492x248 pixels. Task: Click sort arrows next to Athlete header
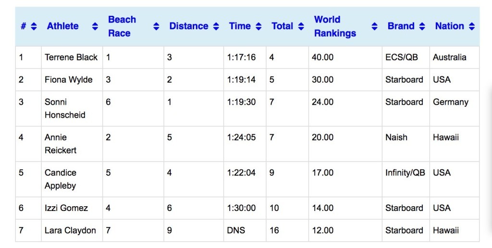tap(95, 27)
